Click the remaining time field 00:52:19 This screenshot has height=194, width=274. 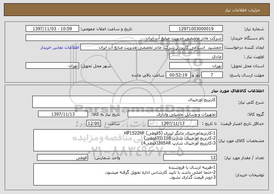coord(178,75)
